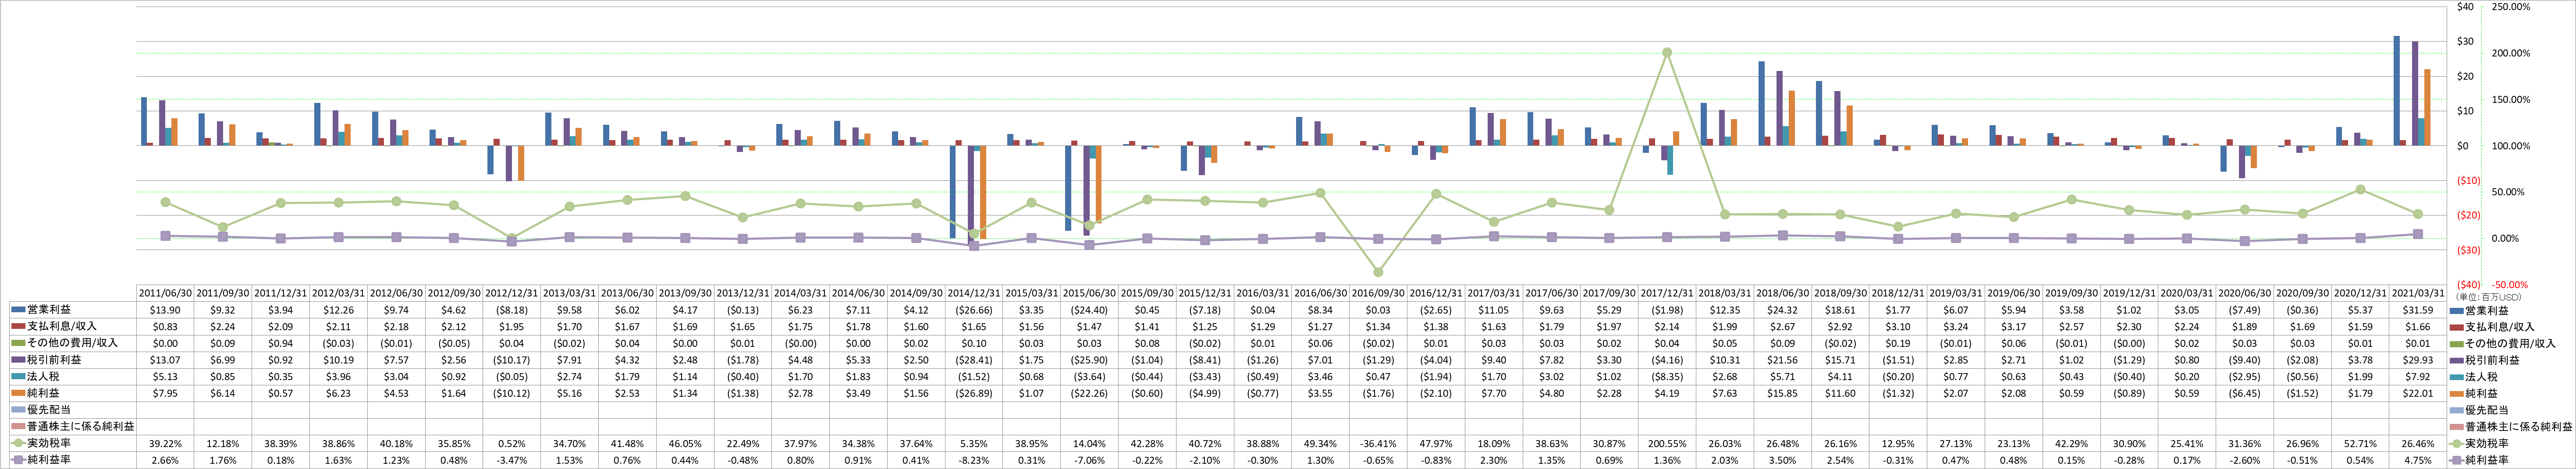Select the 52.71% effective tax rate cell

(2360, 444)
